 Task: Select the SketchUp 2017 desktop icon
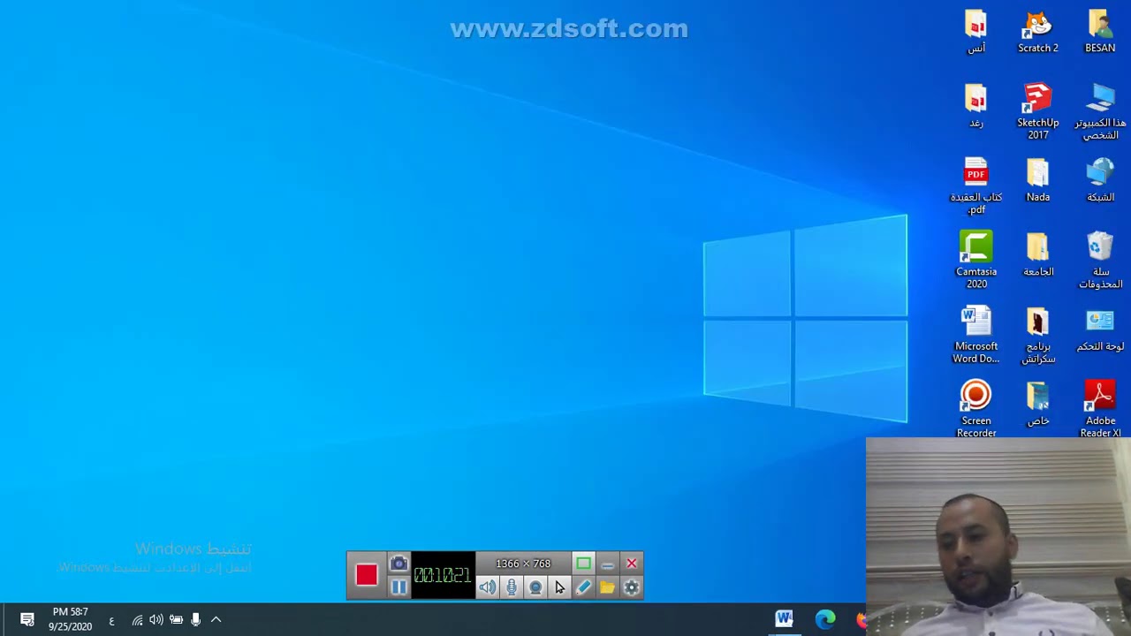point(1038,111)
